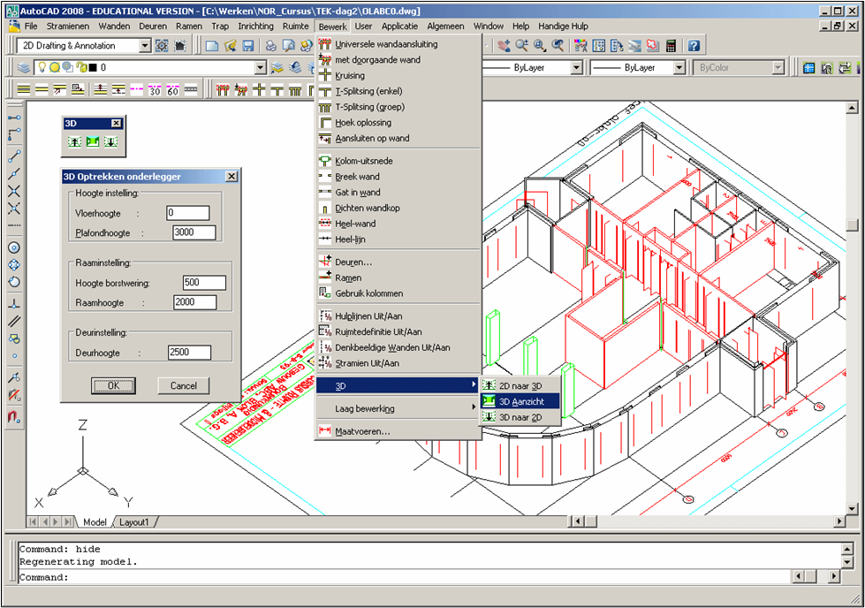Open the linetype ByLayer dropdown
The height and width of the screenshot is (608, 865).
pyautogui.click(x=576, y=67)
